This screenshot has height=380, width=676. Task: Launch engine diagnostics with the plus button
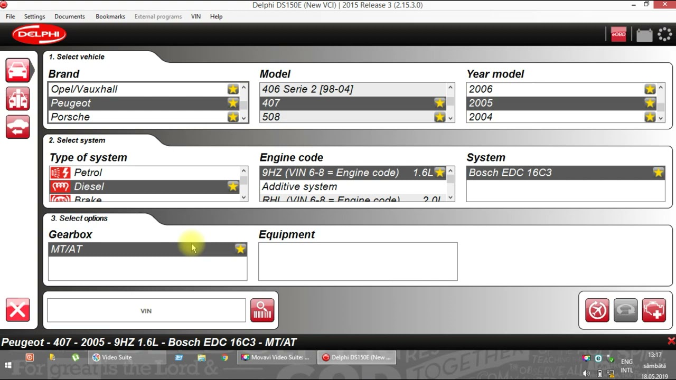tap(654, 310)
